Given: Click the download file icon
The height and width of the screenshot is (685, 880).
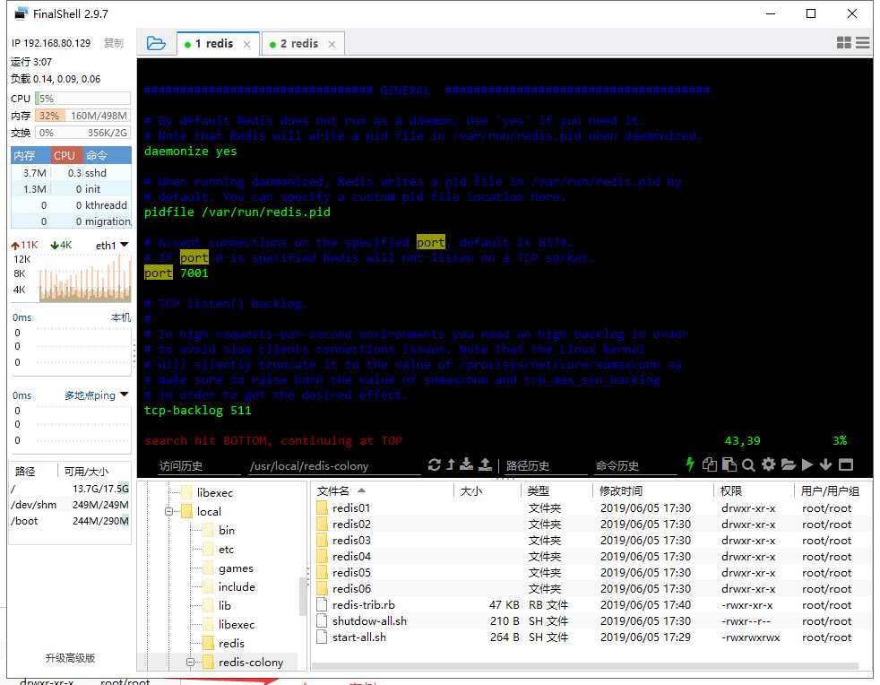Looking at the screenshot, I should 466,464.
